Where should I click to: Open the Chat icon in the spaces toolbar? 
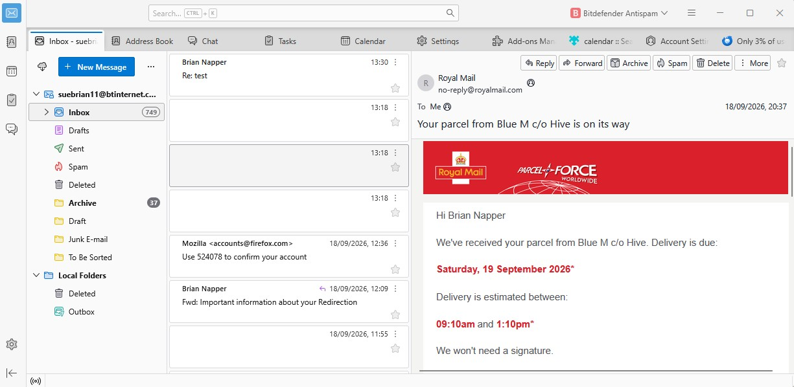coord(12,129)
